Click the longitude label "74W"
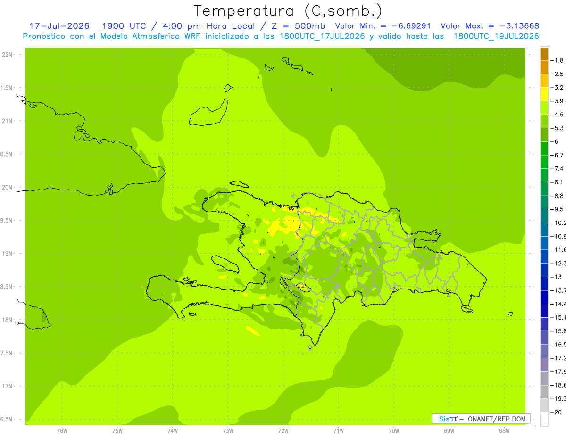566x437 pixels. click(173, 430)
